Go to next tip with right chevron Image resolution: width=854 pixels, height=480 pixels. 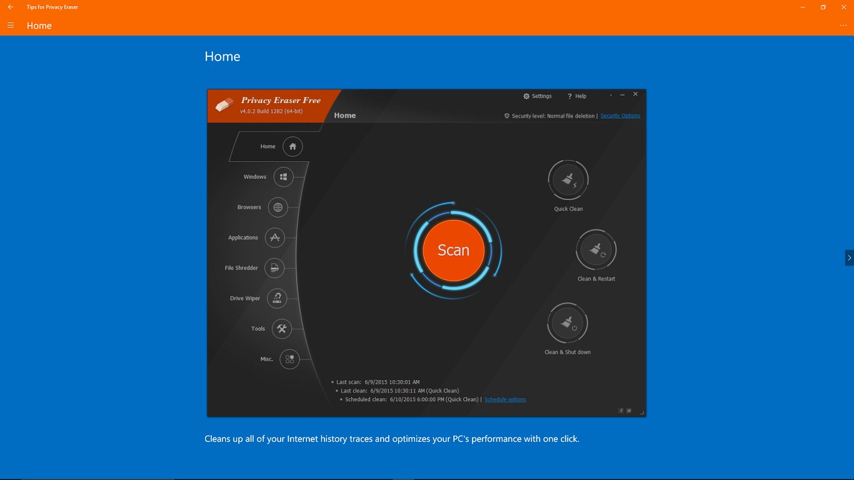tap(849, 257)
